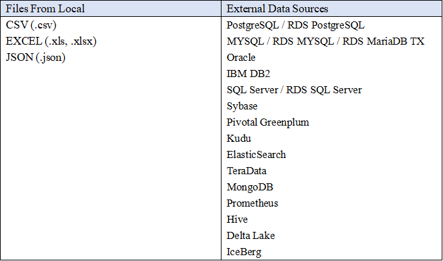Select the Oracle data source

point(242,58)
